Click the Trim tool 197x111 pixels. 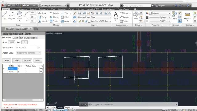pos(65,13)
